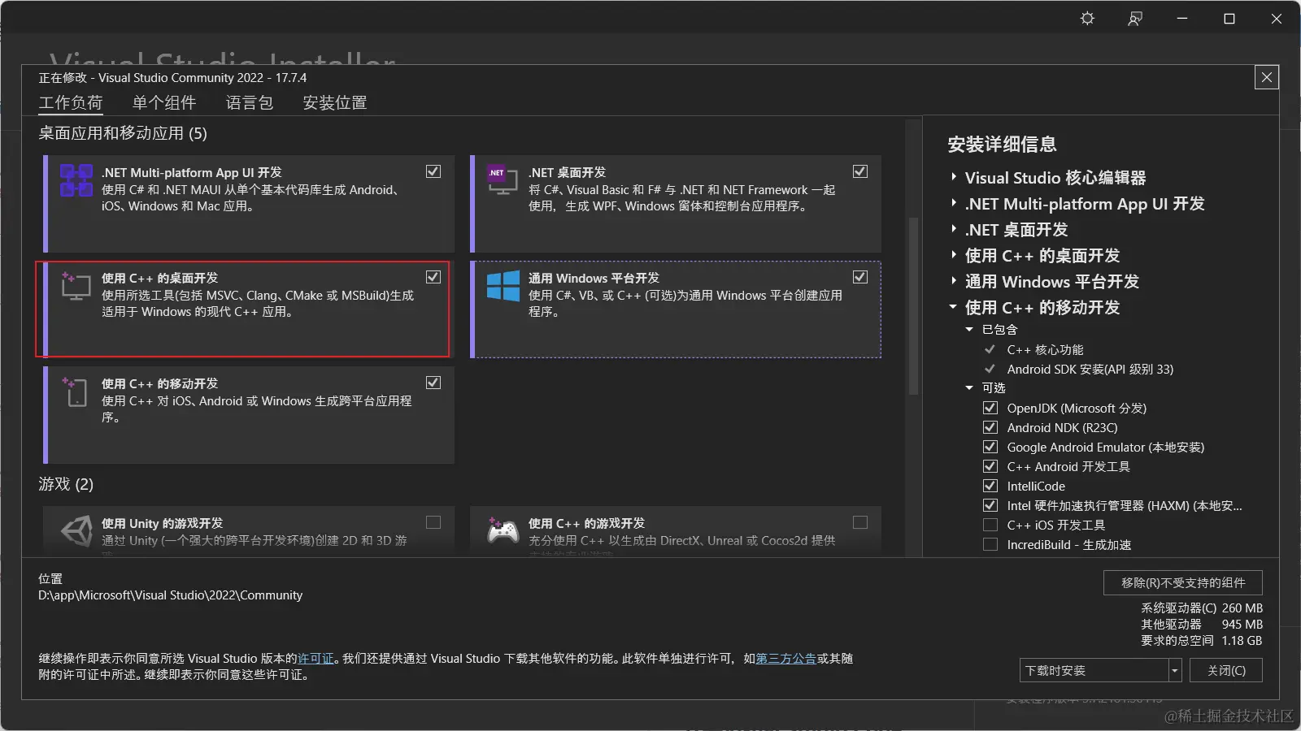1301x731 pixels.
Task: Uncheck the IntelliCode option
Action: (990, 486)
